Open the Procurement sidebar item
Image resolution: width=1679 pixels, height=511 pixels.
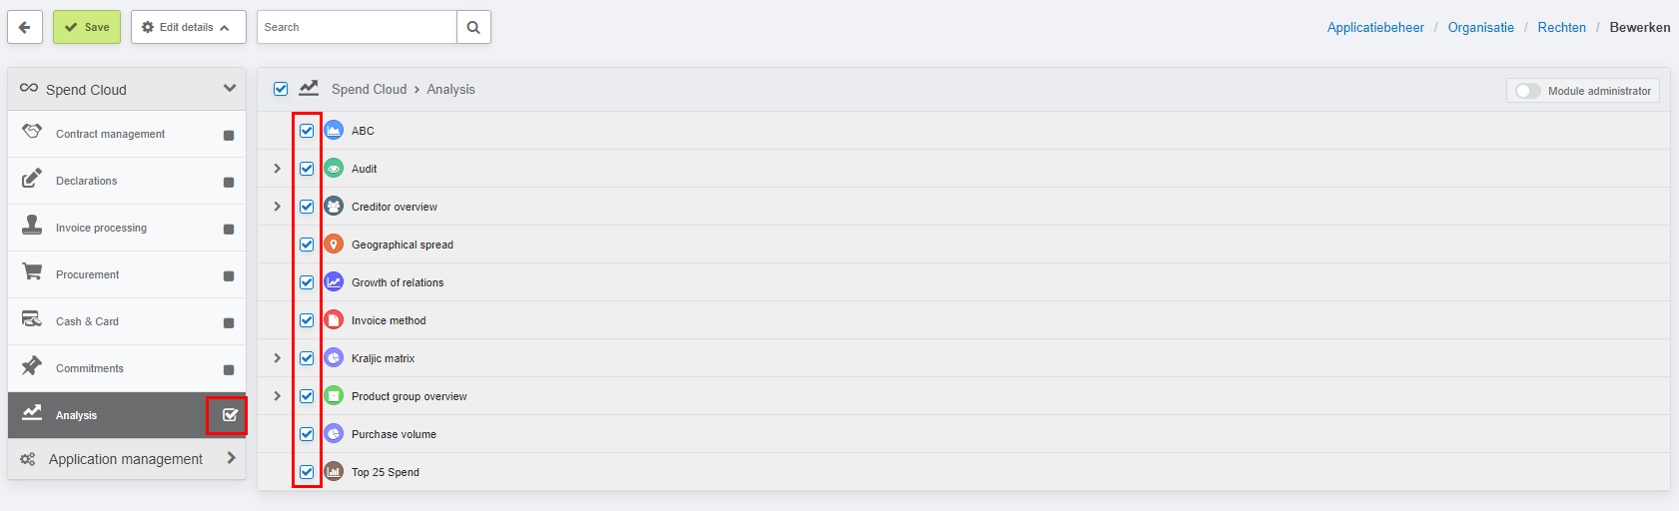point(127,274)
